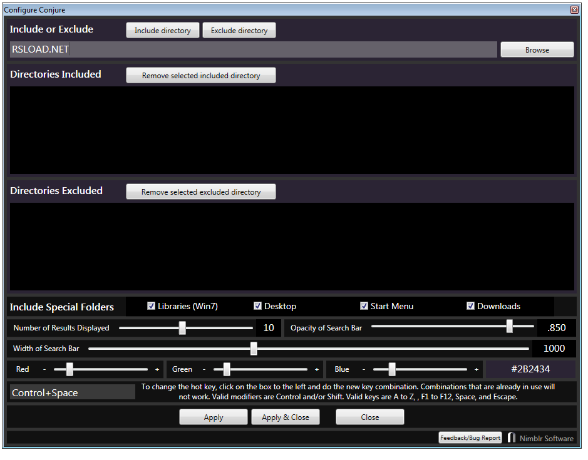
Task: Focus the directory path field showing RSLOAD.NET
Action: click(x=254, y=49)
